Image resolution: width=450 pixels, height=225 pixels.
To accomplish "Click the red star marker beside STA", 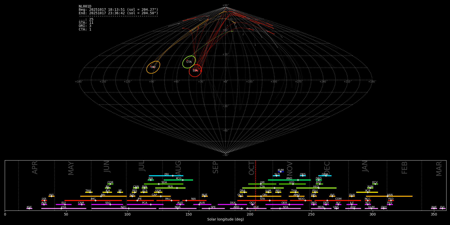I will point(201,71).
